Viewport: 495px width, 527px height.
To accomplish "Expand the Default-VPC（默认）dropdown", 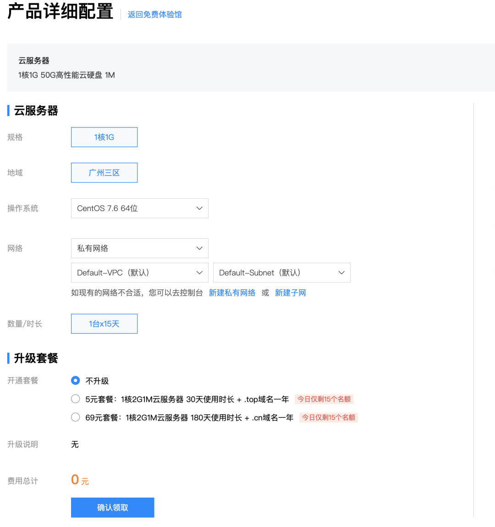I will (x=140, y=272).
